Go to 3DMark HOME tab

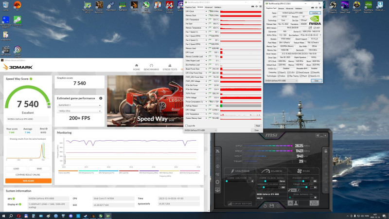[137, 67]
